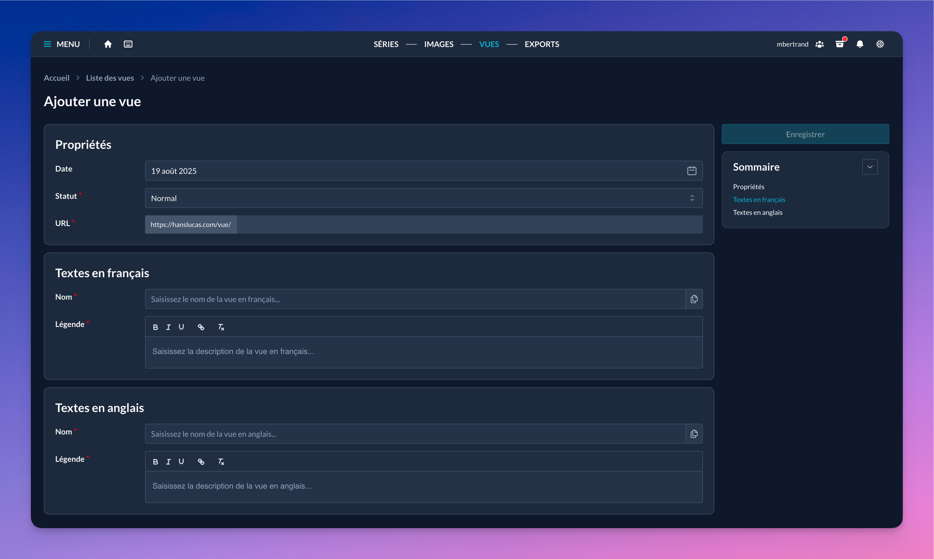Open the calendar date picker icon
Screen dimensions: 934x559
[x=692, y=171]
